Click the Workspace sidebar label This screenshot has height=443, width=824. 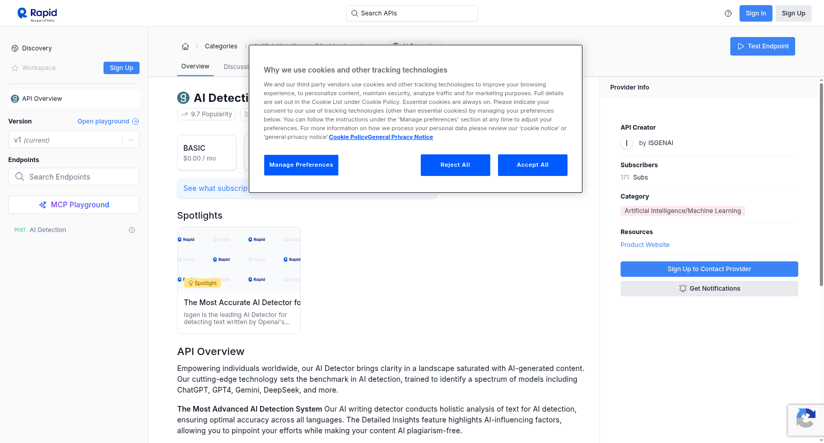click(x=39, y=68)
